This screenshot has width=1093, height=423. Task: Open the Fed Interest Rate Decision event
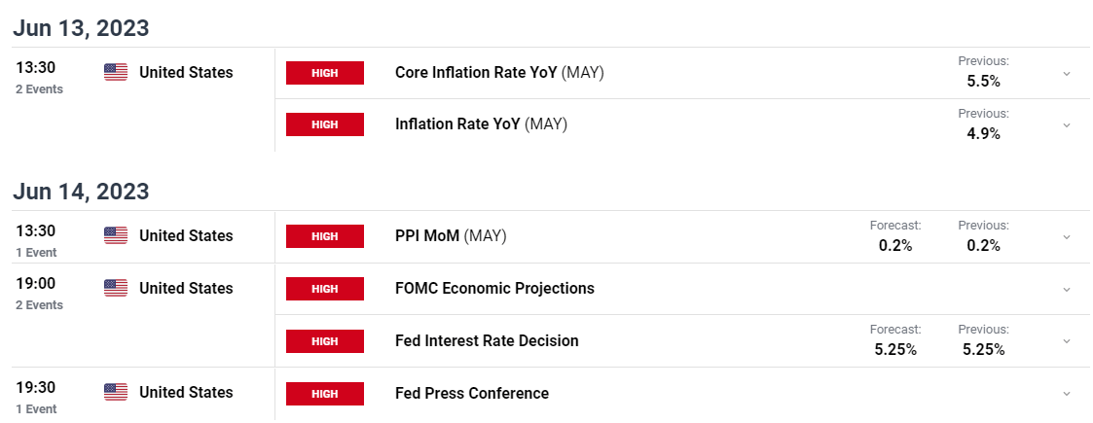[x=487, y=340]
